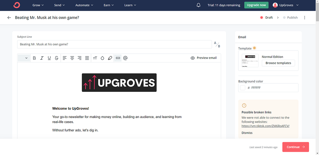Select the highlighter tool
Screen dimensions: 319x155
click(x=110, y=58)
